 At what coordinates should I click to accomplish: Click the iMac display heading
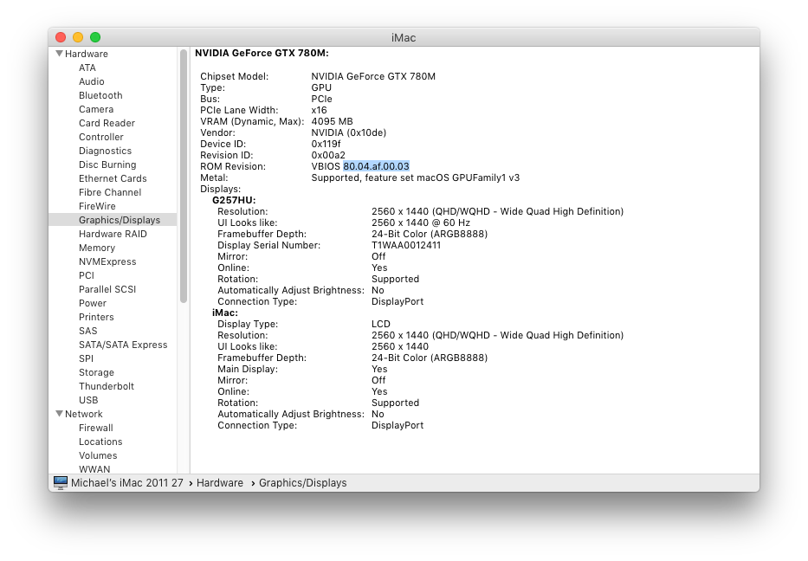pos(224,313)
